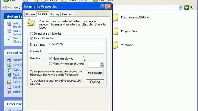The width and height of the screenshot is (198, 111).
Task: Click Add or remove programs icon
Action: point(10,31)
